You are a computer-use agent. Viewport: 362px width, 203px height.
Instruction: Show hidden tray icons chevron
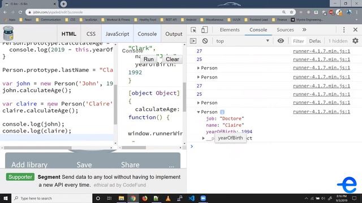pos(306,198)
